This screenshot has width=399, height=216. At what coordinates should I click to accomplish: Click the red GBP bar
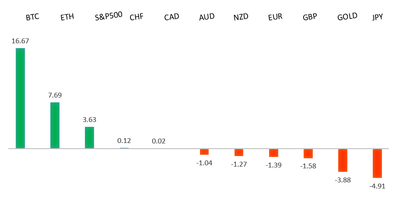(308, 153)
